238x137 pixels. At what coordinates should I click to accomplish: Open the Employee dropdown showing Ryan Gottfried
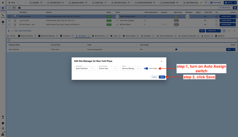pyautogui.click(x=85, y=68)
